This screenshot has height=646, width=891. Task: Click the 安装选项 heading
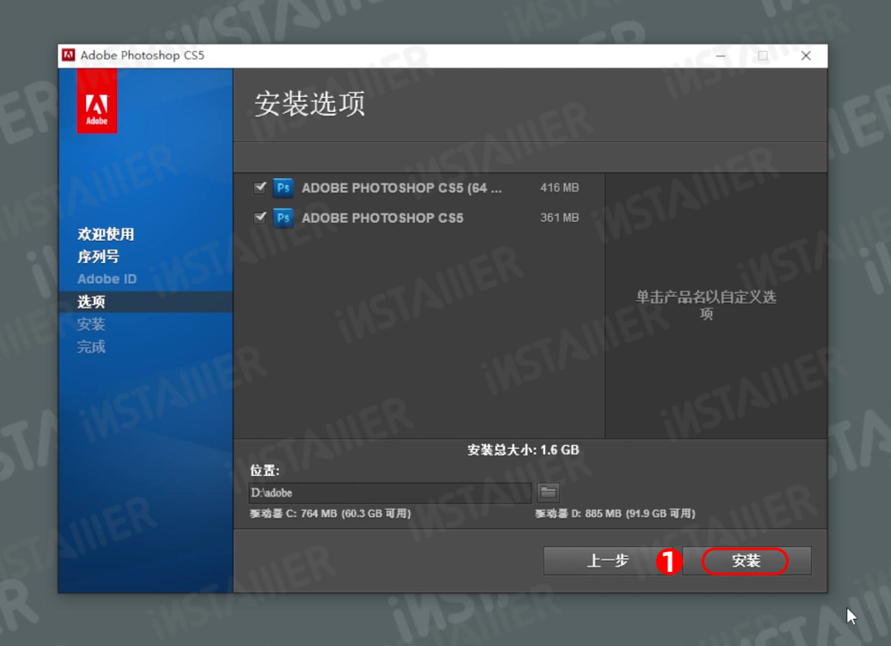click(309, 104)
